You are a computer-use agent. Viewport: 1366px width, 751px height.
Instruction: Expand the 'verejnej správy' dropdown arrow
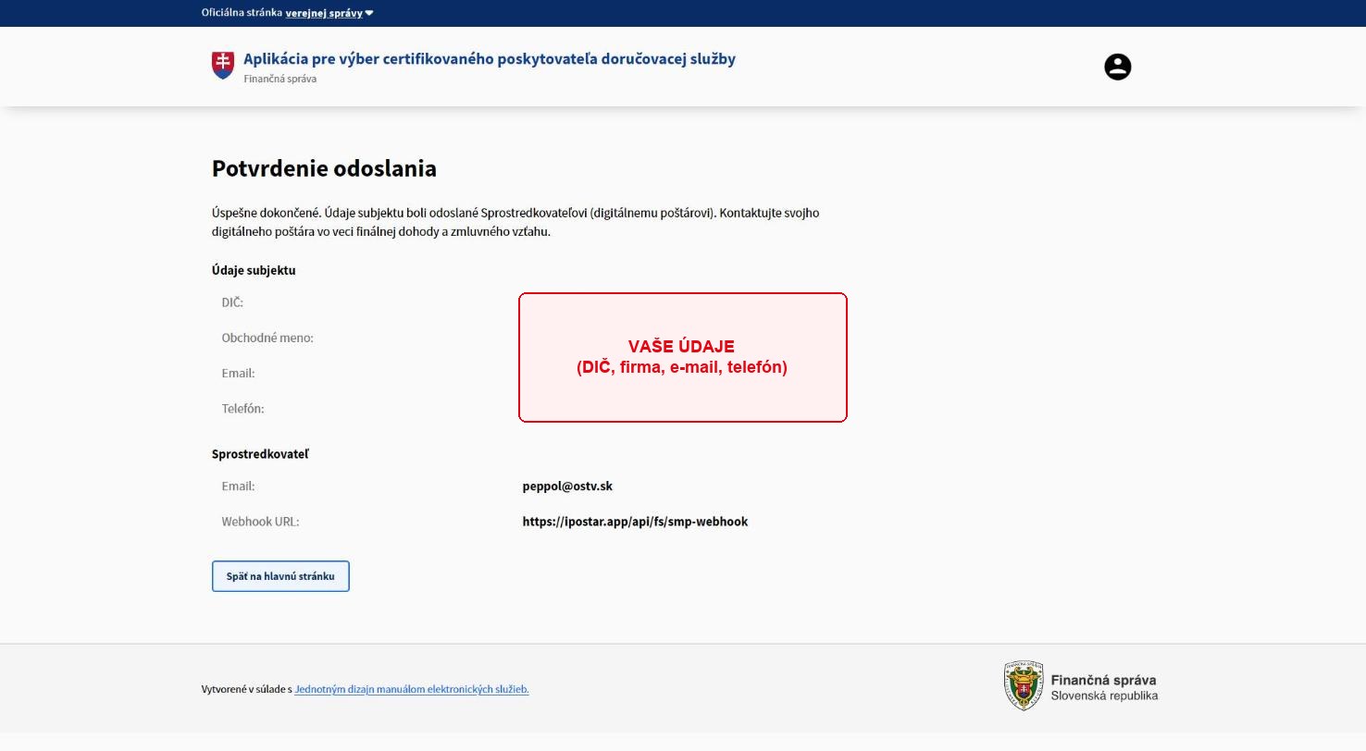tap(369, 13)
